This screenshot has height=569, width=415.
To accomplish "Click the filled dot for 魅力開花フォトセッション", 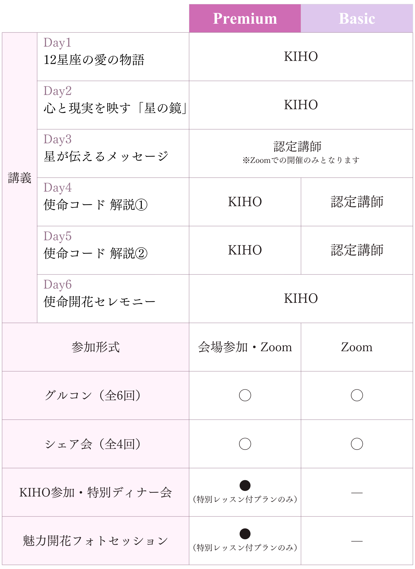I will point(245,534).
